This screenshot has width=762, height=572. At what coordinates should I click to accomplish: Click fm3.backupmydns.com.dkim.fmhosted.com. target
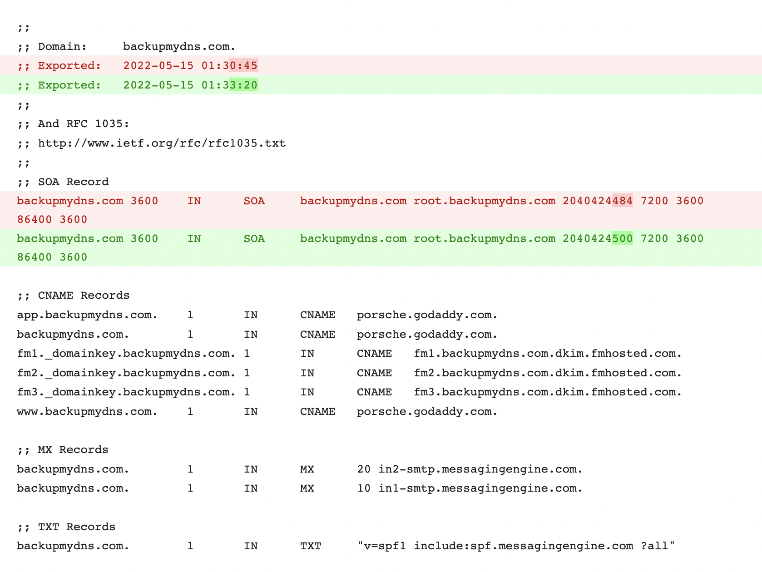[x=548, y=392]
